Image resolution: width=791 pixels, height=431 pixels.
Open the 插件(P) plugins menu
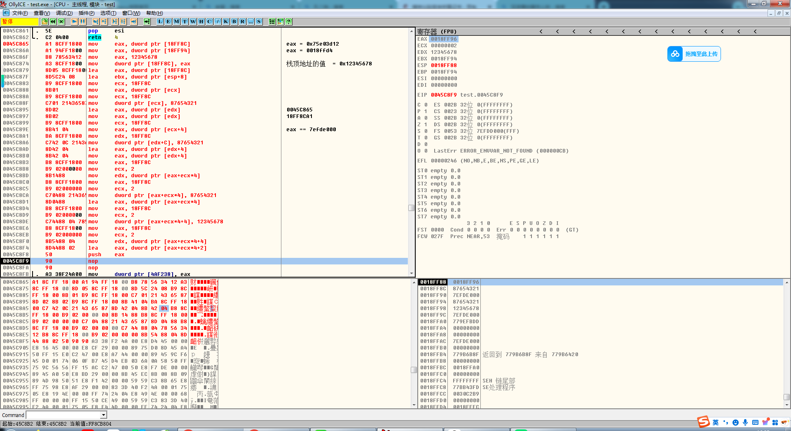tap(87, 13)
